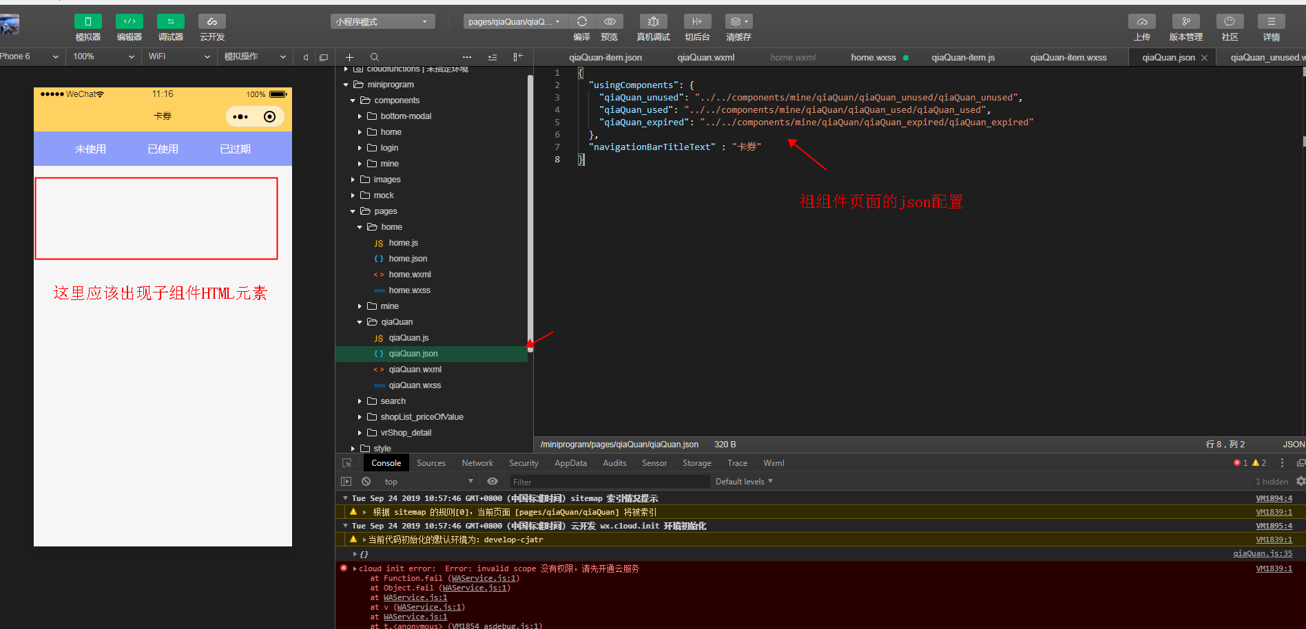Click the cloud development (云开发) button
This screenshot has height=629, width=1306.
(x=212, y=22)
